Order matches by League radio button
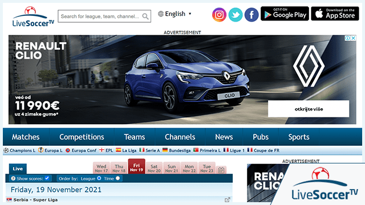Viewport: 365px width, 205px height. (99, 178)
